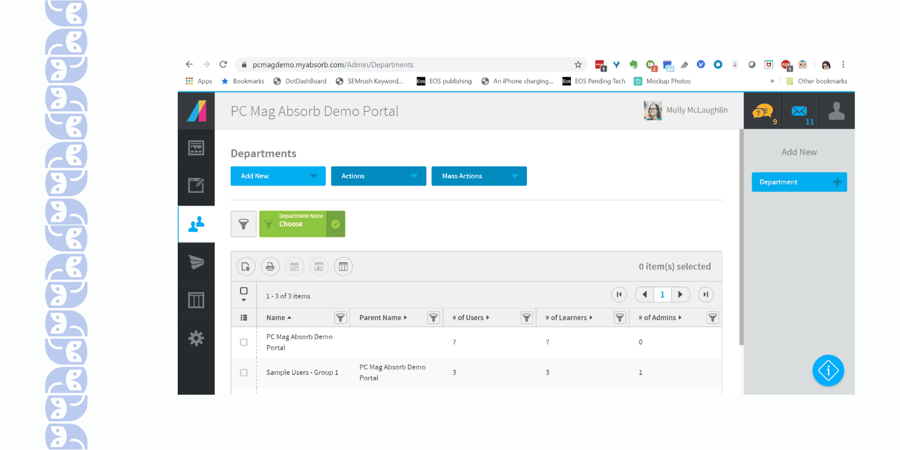Open the DotDashBoard bookmark
Screen dimensions: 900x450
click(300, 81)
